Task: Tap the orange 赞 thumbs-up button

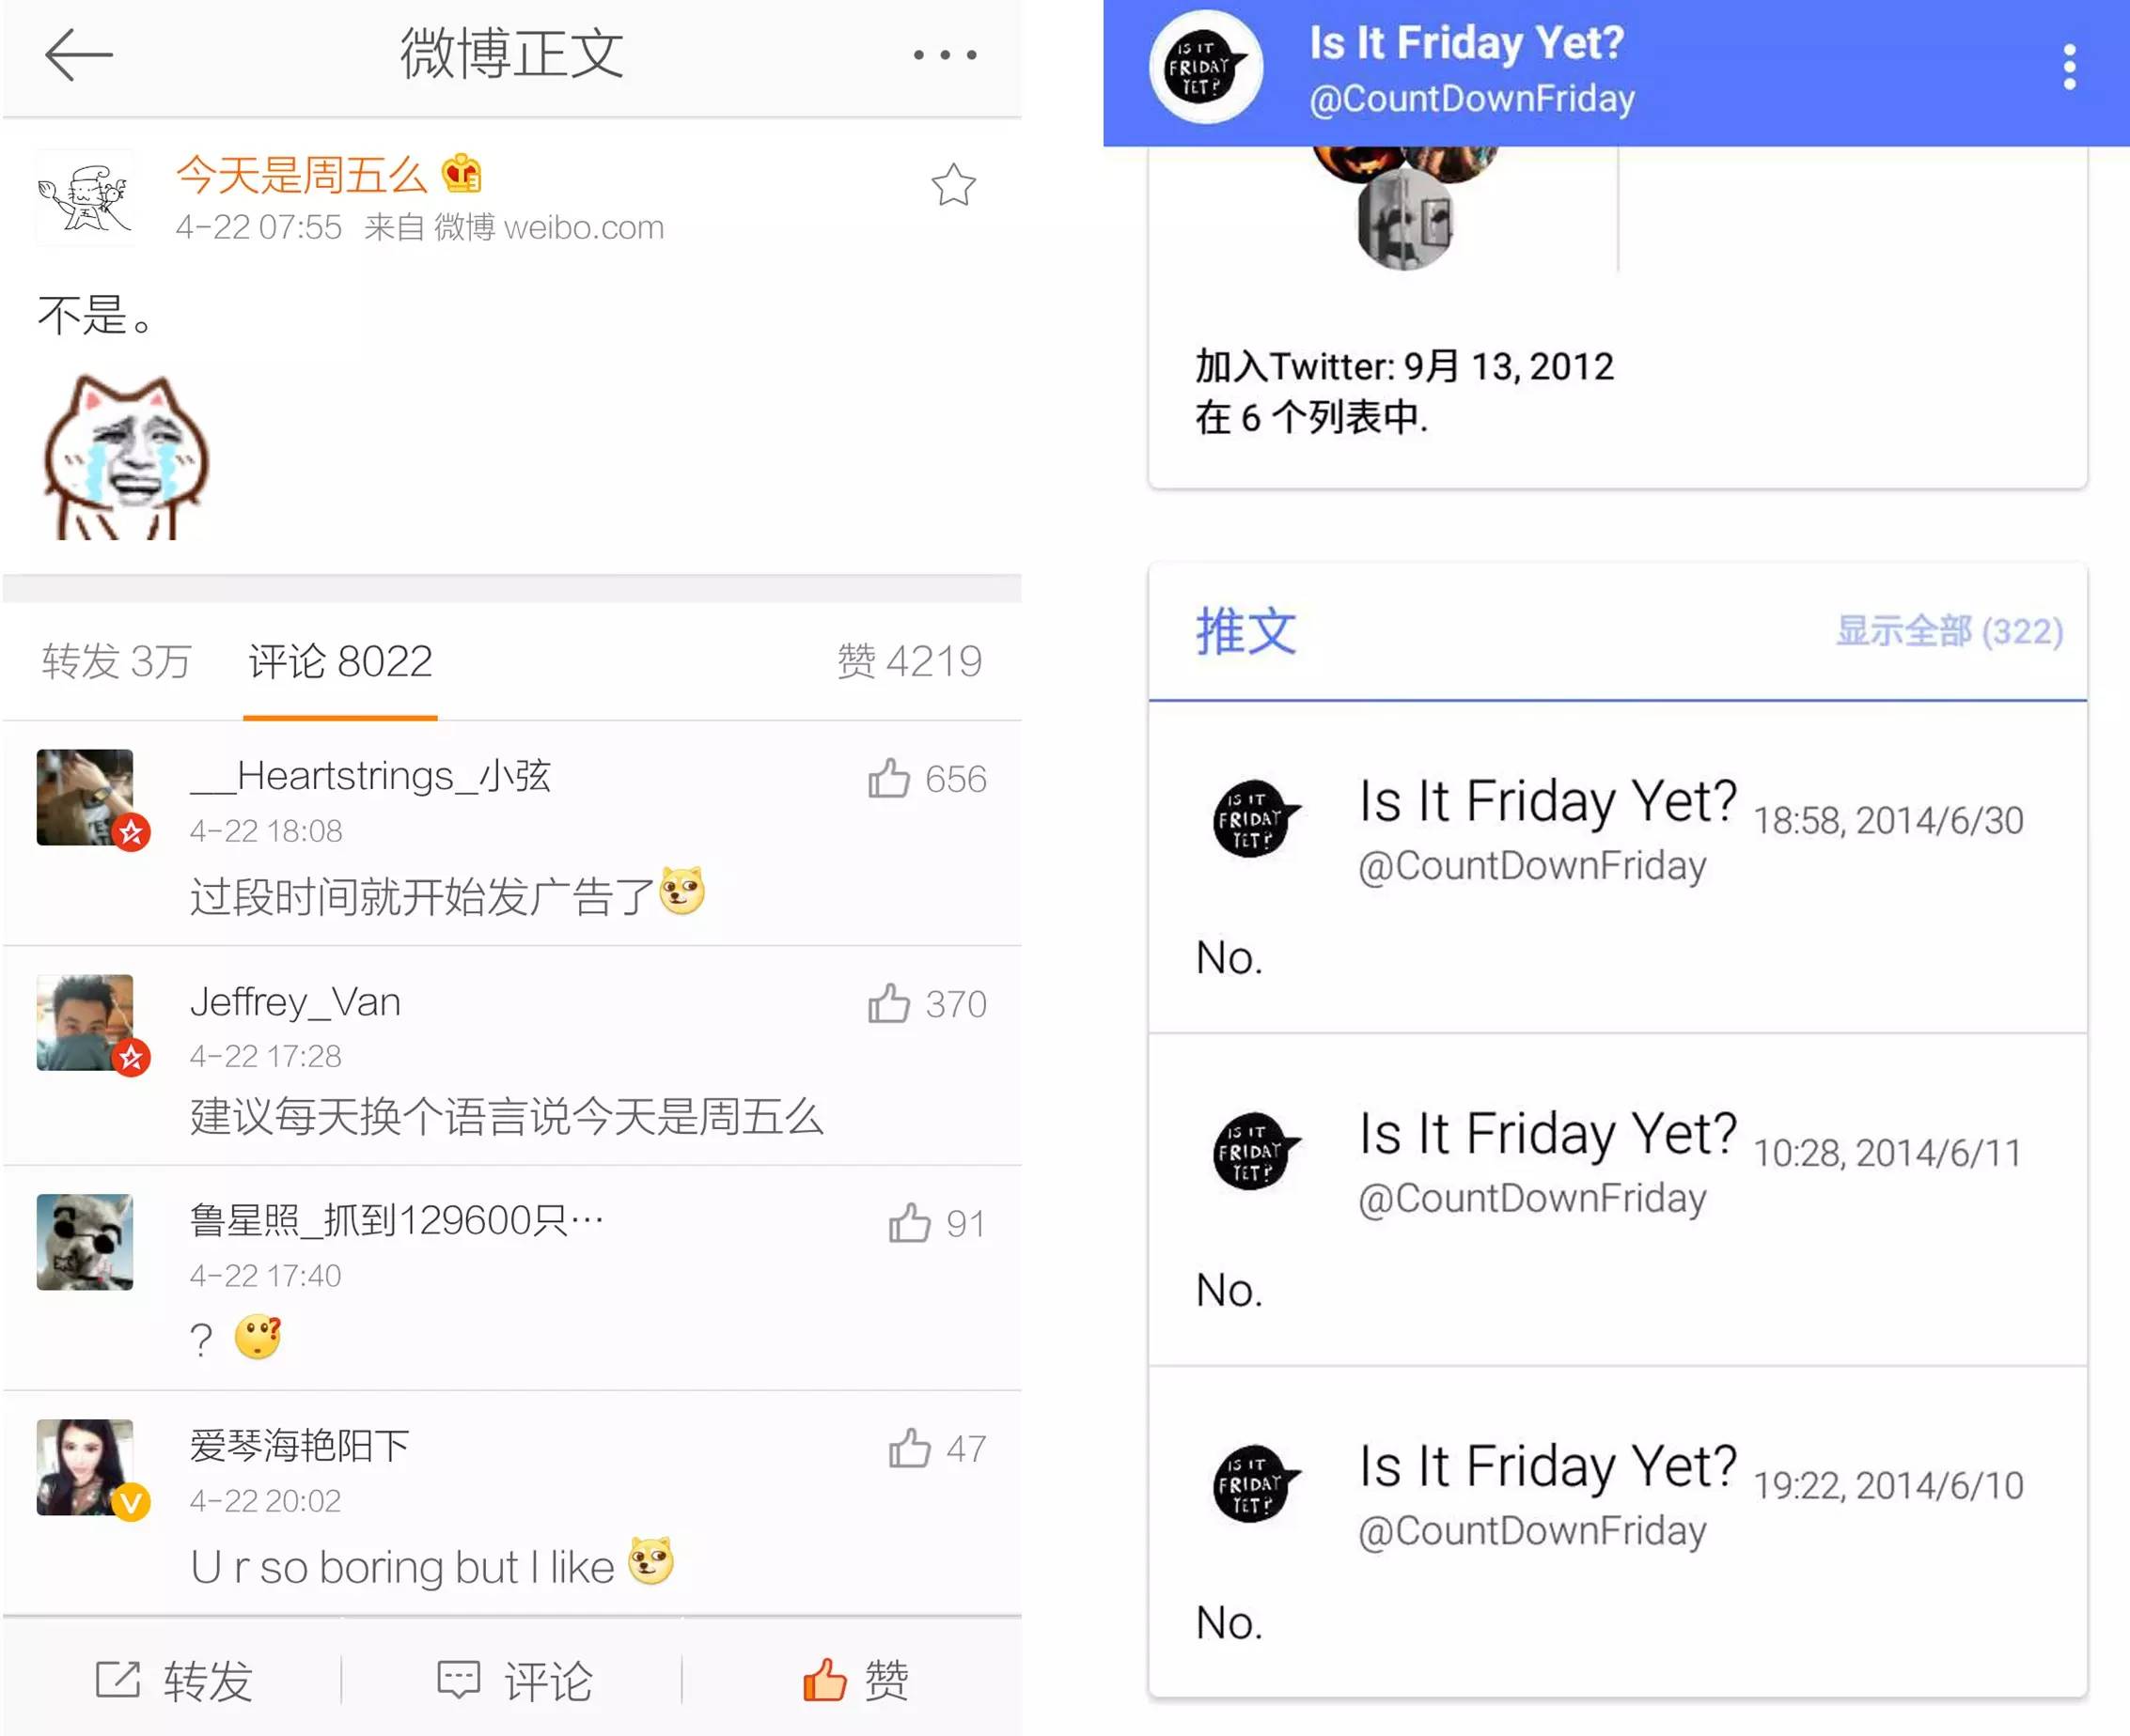Action: [x=855, y=1680]
